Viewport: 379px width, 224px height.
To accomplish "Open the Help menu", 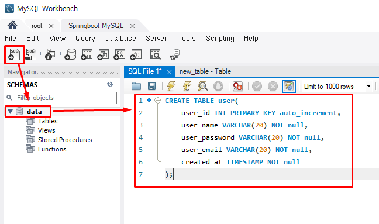I will coord(251,39).
